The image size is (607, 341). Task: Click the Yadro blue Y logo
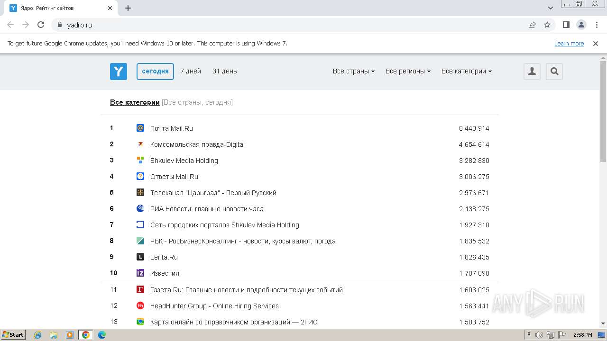119,72
